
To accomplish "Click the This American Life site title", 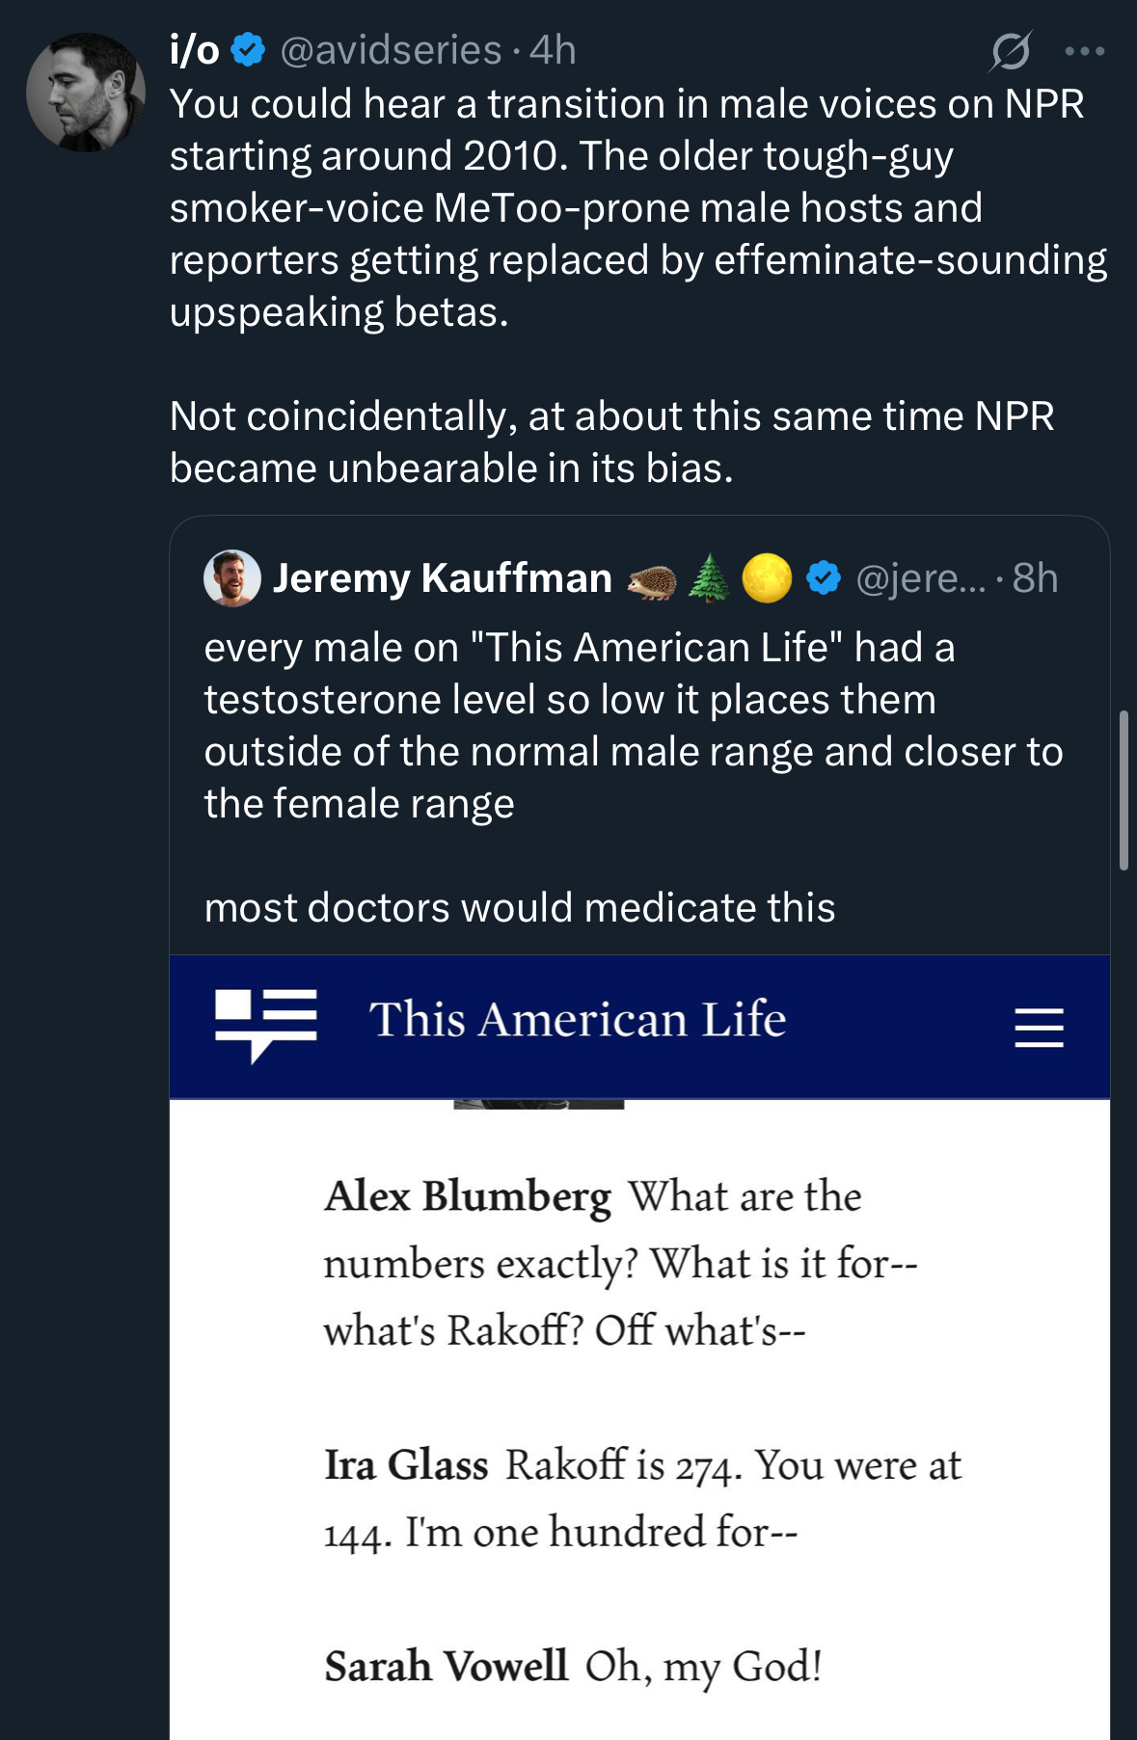I will coord(577,1020).
